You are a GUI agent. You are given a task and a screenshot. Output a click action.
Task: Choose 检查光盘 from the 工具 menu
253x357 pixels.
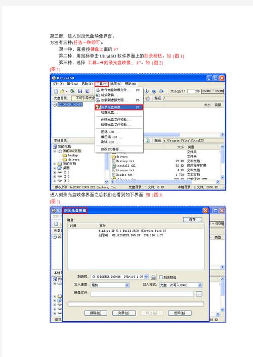click(x=119, y=113)
